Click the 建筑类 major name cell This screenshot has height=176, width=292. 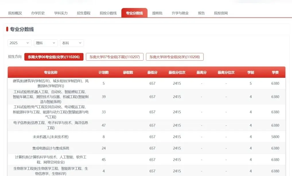(x=51, y=83)
